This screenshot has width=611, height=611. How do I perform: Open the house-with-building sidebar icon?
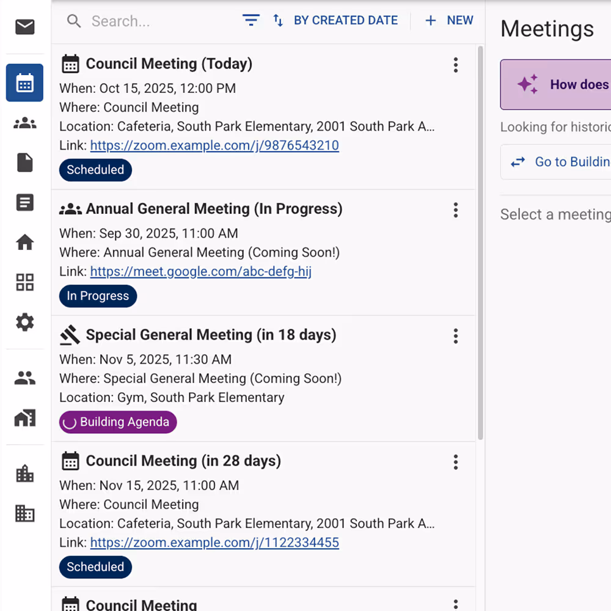pos(25,418)
